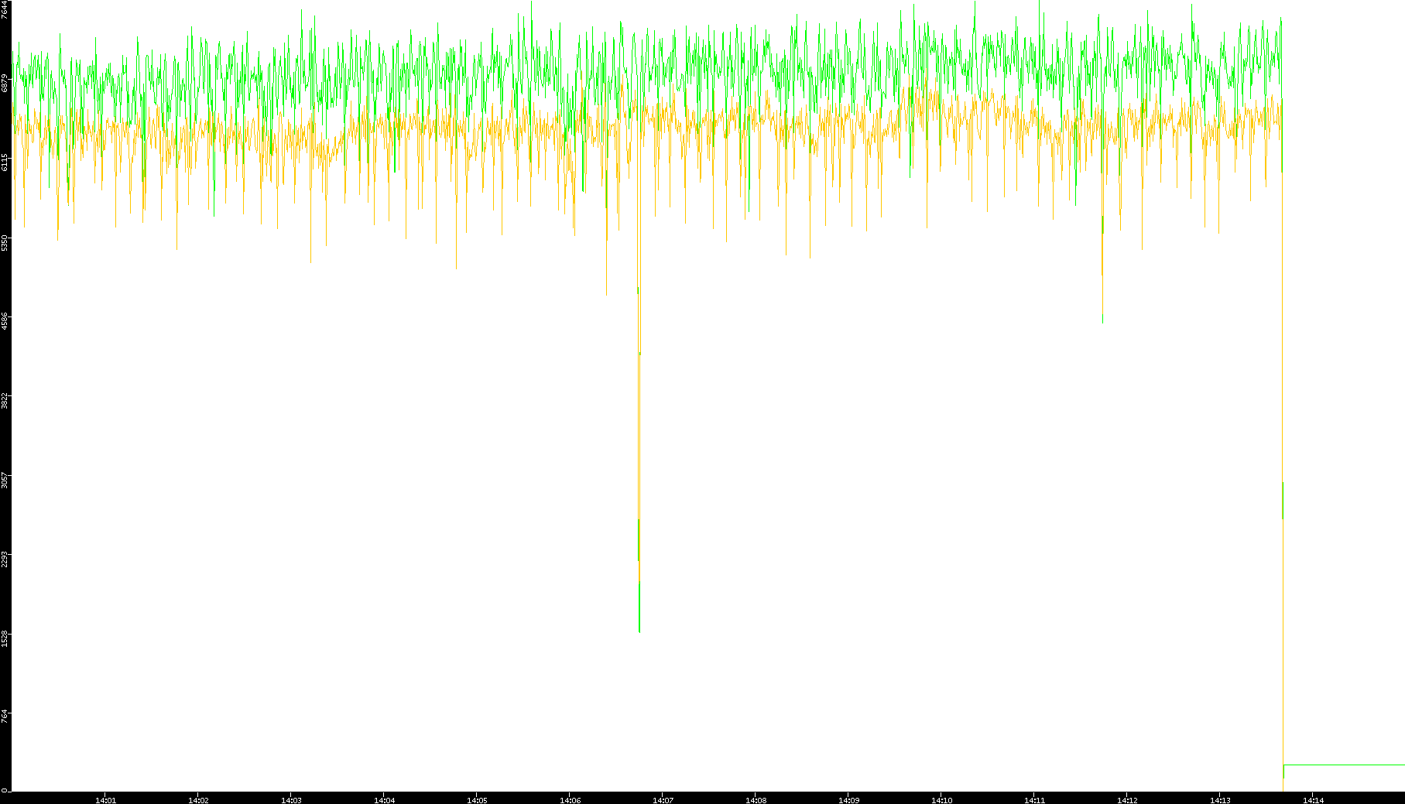Click the 14:10 time label on the x-axis
Viewport: 1405px width, 804px height.
(941, 800)
